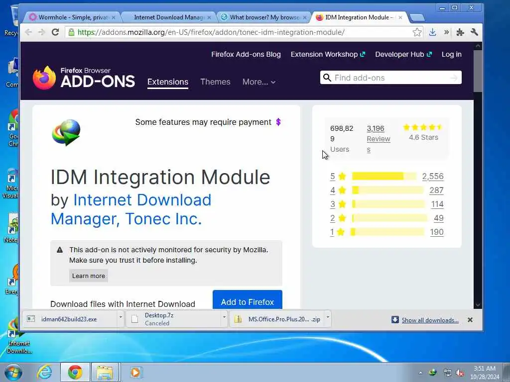Show hidden system tray icons
Image resolution: width=510 pixels, height=382 pixels.
click(420, 373)
